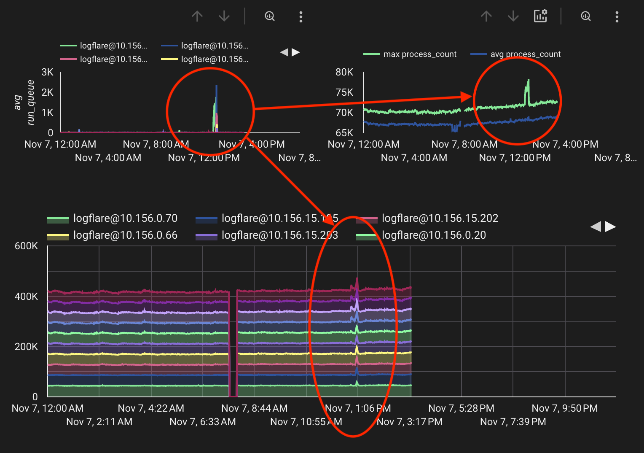Show next legend page in bottom chart
The height and width of the screenshot is (453, 644).
[x=610, y=227]
